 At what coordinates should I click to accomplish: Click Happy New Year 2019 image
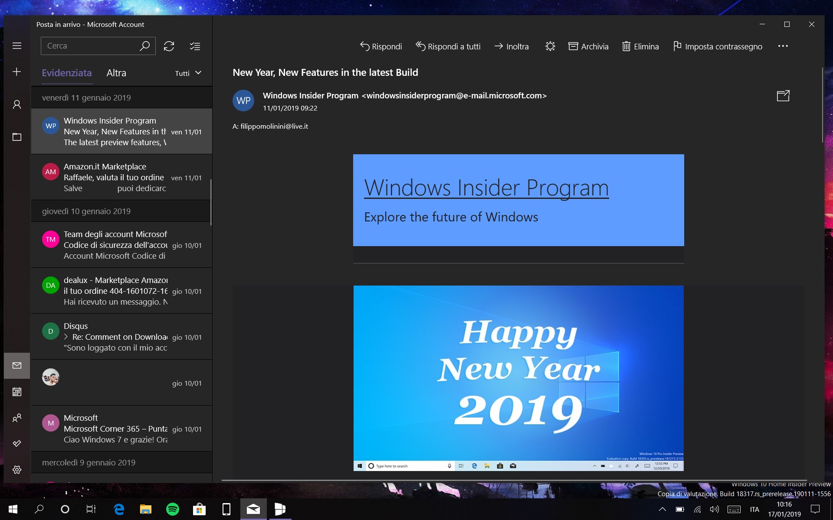click(x=518, y=378)
